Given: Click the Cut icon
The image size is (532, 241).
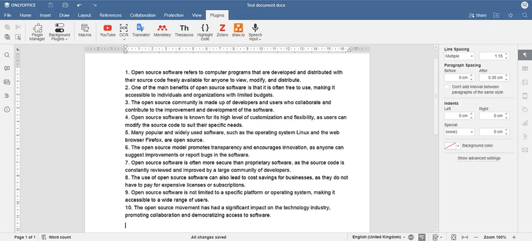Looking at the screenshot, I should 18,27.
